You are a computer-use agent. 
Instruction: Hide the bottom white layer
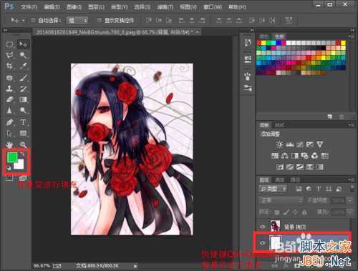(263, 243)
